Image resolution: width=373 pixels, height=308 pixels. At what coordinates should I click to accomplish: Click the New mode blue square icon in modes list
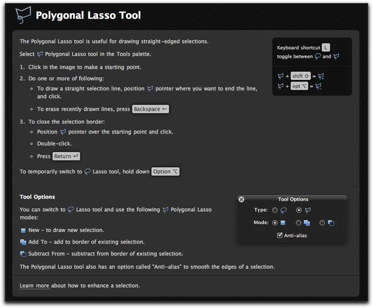pos(23,230)
